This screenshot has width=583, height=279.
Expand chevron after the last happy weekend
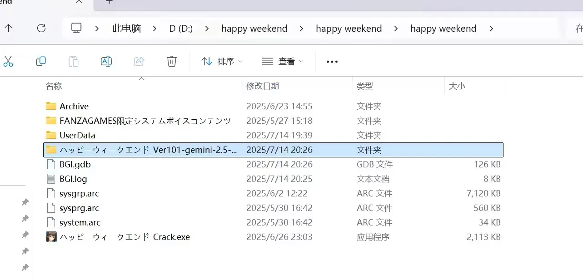[x=491, y=29]
